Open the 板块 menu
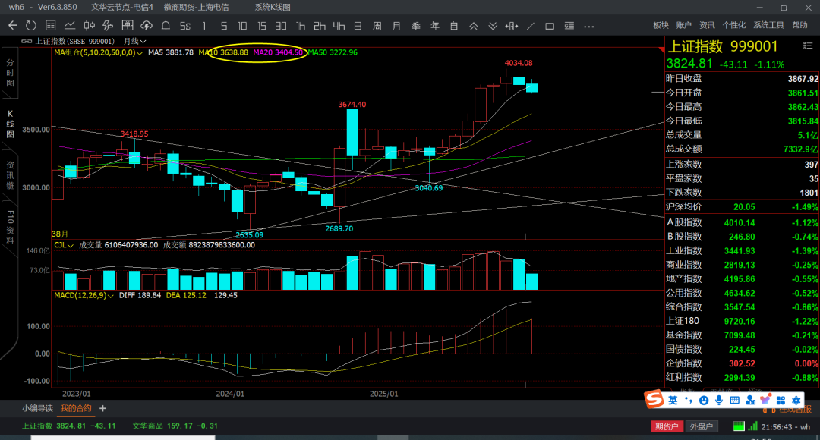 point(661,25)
